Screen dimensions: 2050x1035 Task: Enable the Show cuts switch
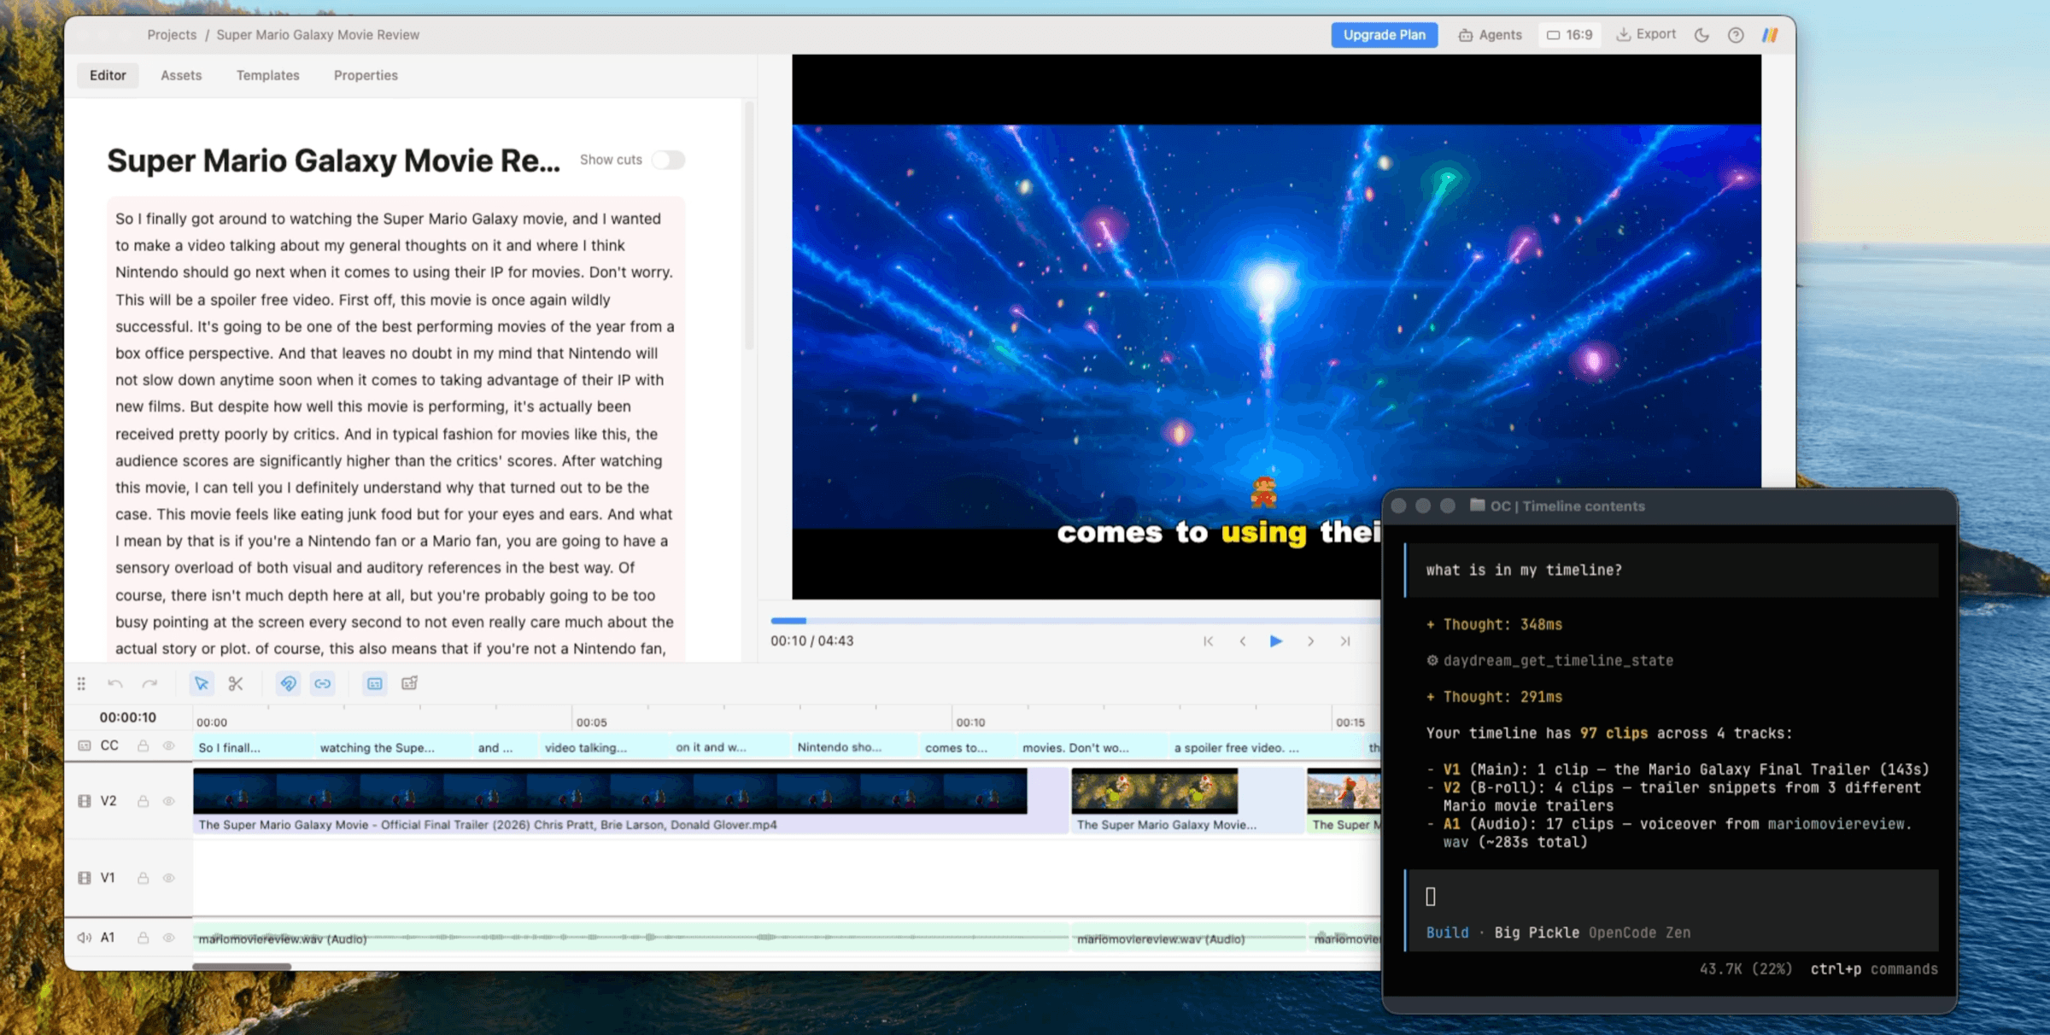pos(668,160)
